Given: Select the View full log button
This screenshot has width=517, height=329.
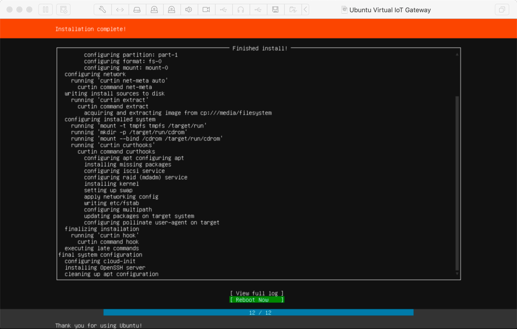Looking at the screenshot, I should [257, 293].
